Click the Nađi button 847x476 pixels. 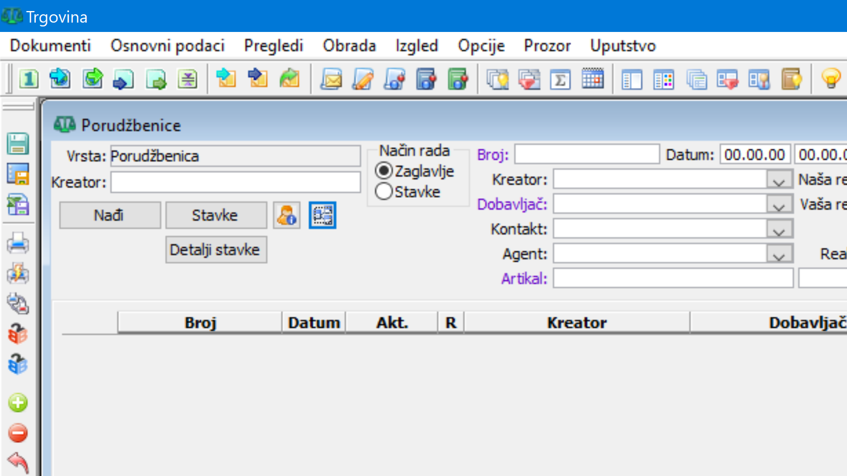[110, 215]
